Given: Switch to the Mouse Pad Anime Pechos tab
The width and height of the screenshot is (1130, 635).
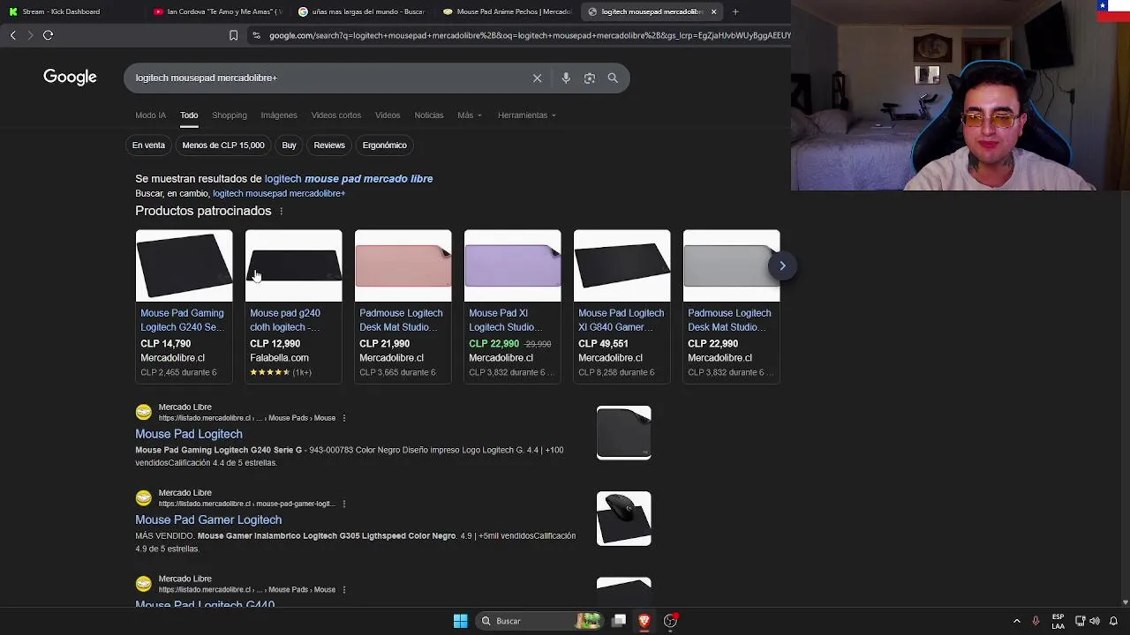Looking at the screenshot, I should [x=507, y=11].
